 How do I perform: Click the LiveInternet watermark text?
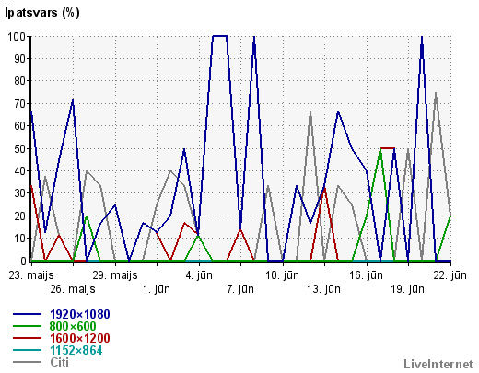[438, 364]
